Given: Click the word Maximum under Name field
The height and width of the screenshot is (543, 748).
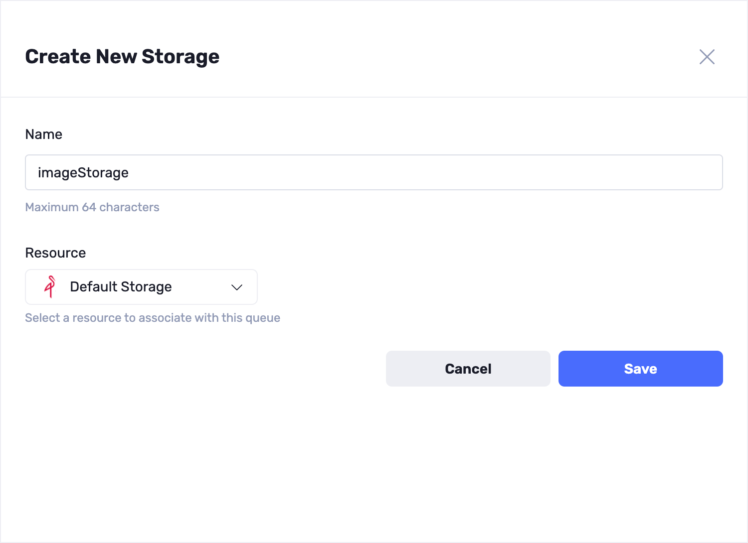Looking at the screenshot, I should [x=52, y=207].
